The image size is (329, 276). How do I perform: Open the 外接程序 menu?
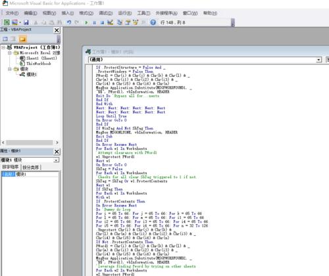click(x=166, y=13)
